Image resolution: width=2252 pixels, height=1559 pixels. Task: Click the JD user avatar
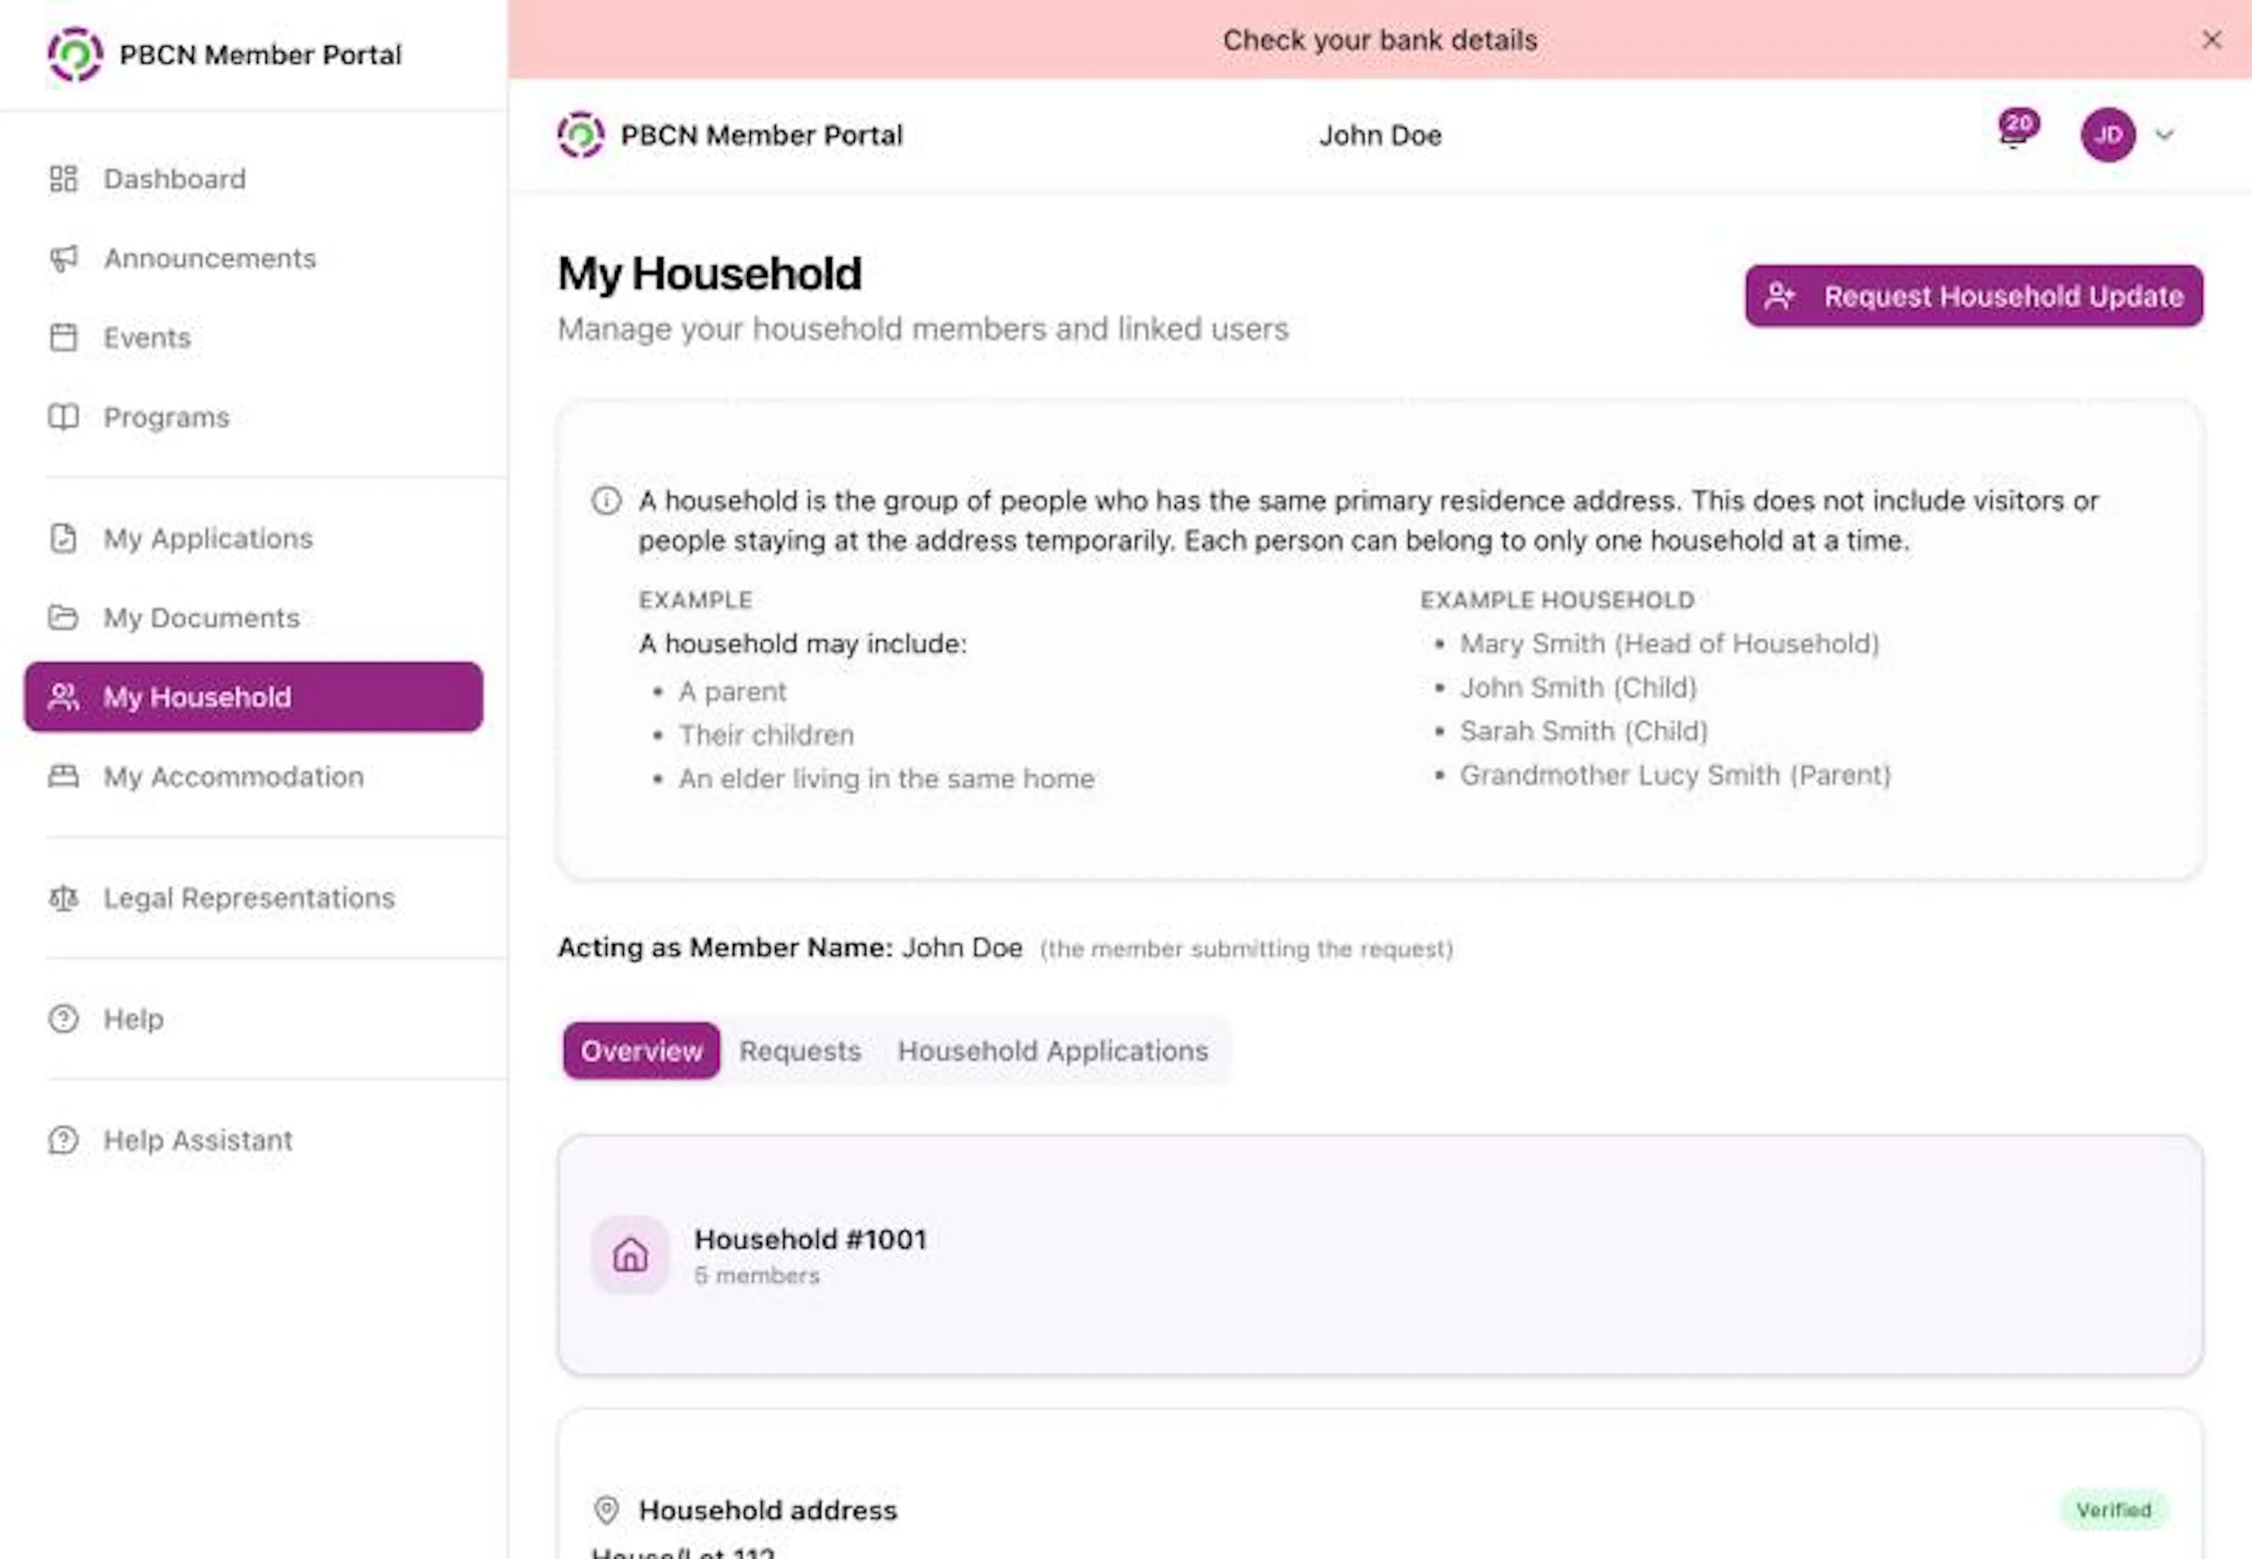pos(2107,135)
